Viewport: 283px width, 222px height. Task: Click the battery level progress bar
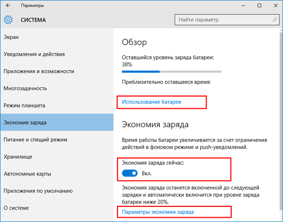coord(172,72)
